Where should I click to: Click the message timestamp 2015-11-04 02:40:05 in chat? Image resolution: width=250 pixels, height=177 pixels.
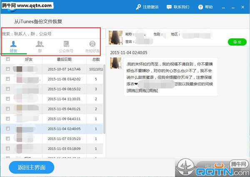click(x=129, y=53)
